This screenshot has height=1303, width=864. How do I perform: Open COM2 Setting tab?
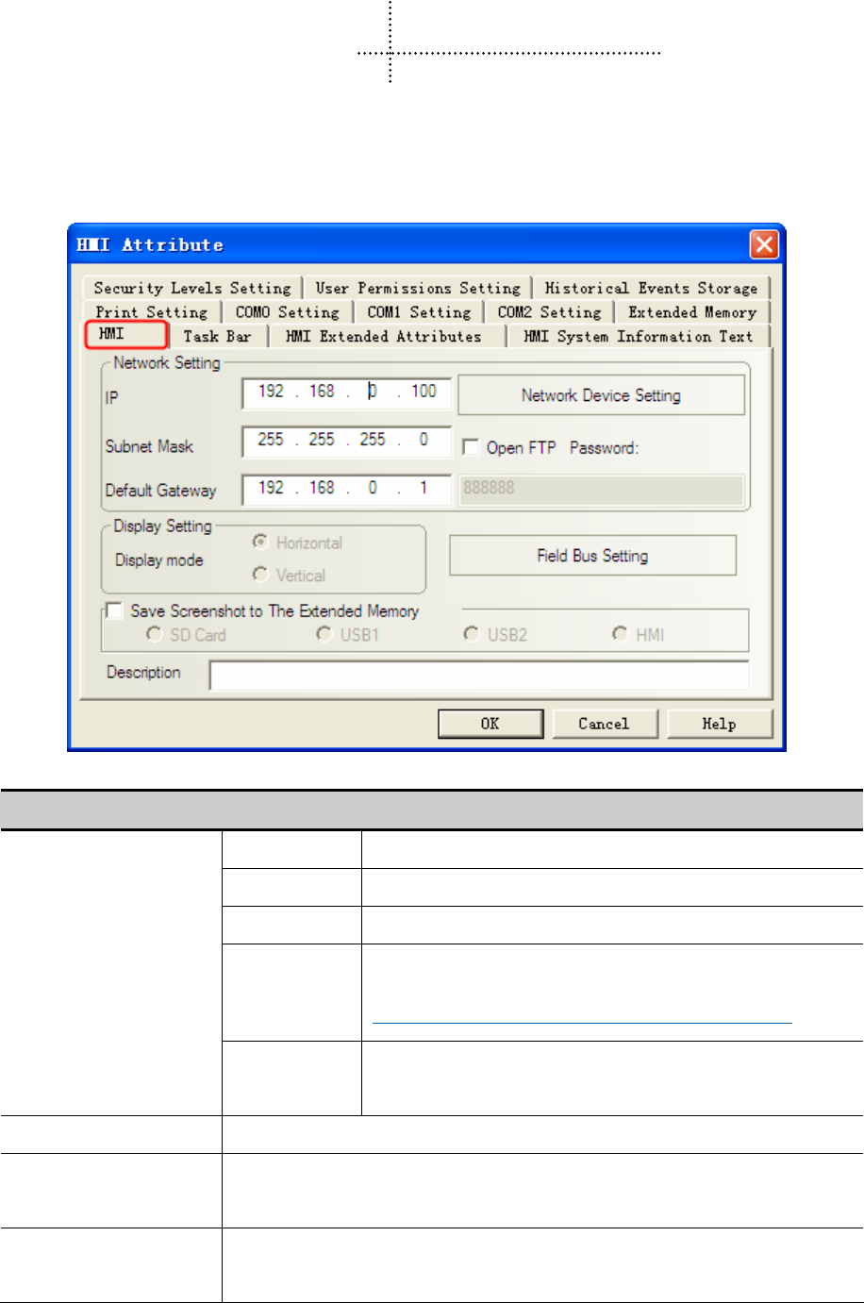tap(549, 312)
